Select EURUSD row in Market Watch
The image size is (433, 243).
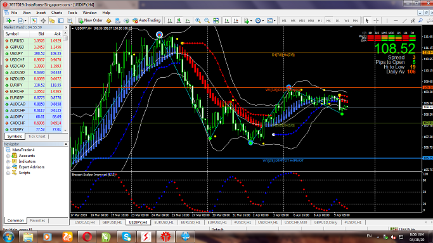pyautogui.click(x=33, y=40)
